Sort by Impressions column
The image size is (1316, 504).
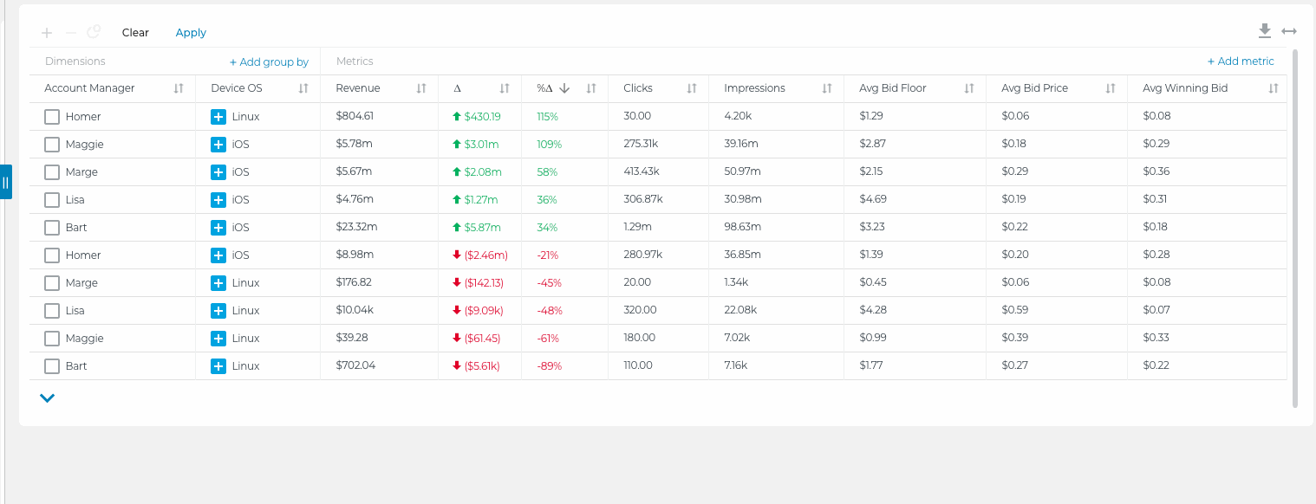pyautogui.click(x=827, y=88)
